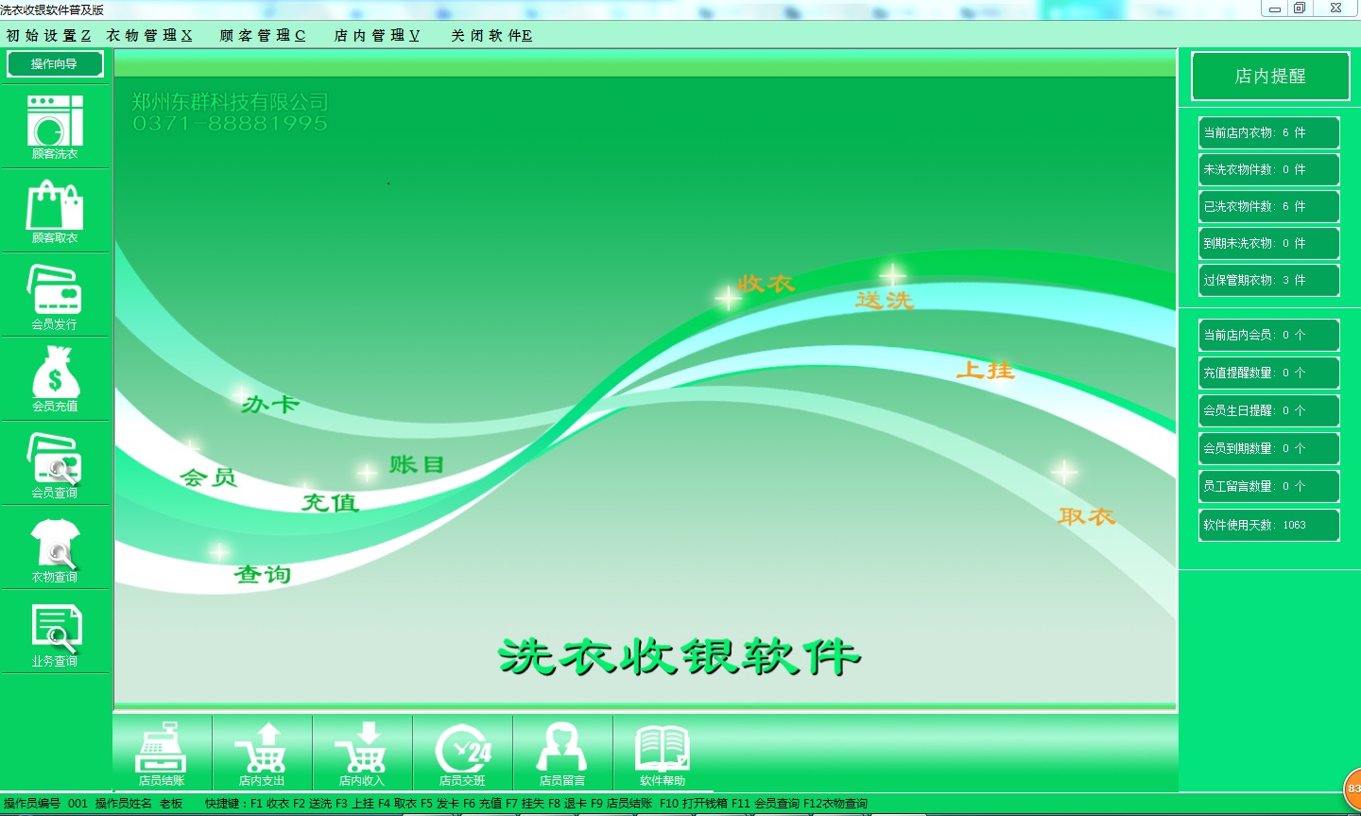
Task: Click the orange badge in bottom-right corner
Action: 1352,788
